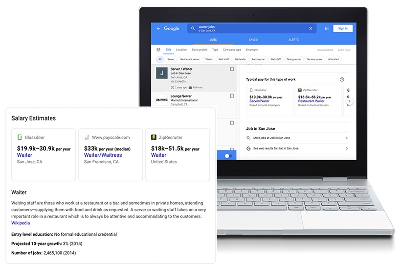Open the Waiter link on ZipRecruiter salary card

(158, 155)
